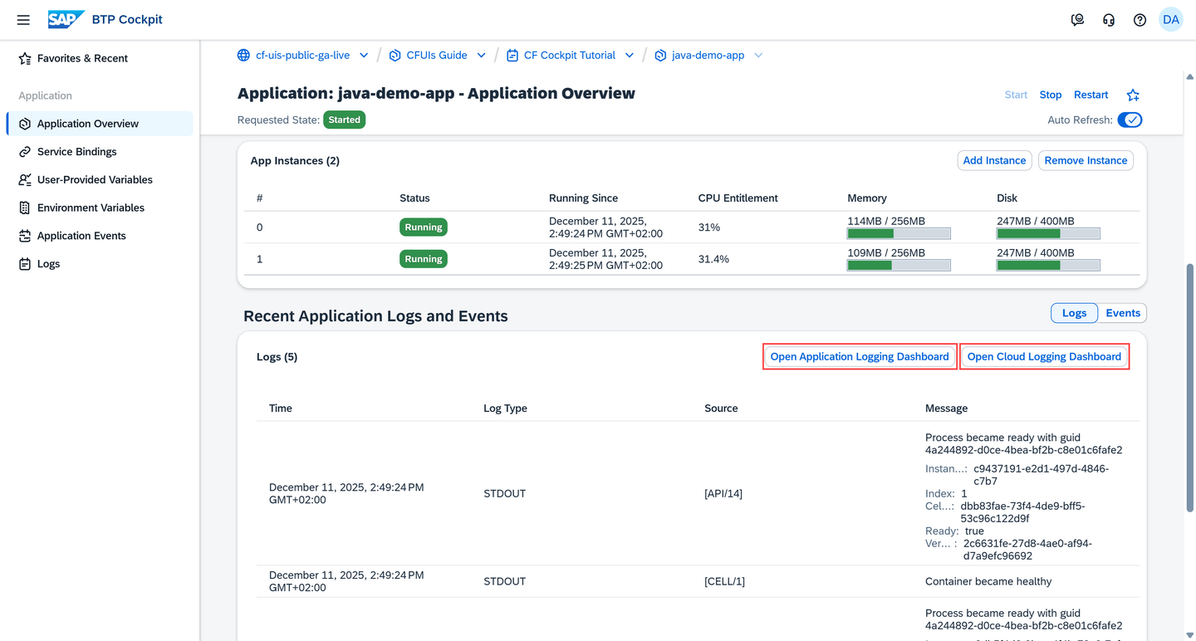Open the DA user avatar menu
This screenshot has width=1196, height=641.
(1171, 20)
